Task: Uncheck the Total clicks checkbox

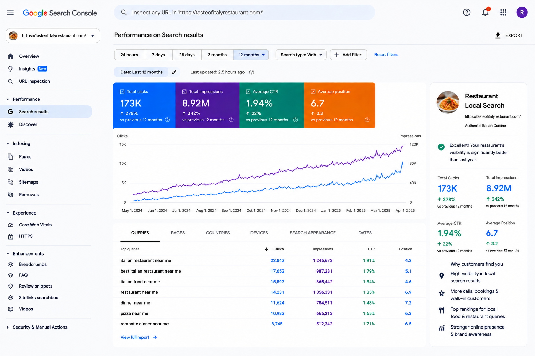Action: (122, 92)
